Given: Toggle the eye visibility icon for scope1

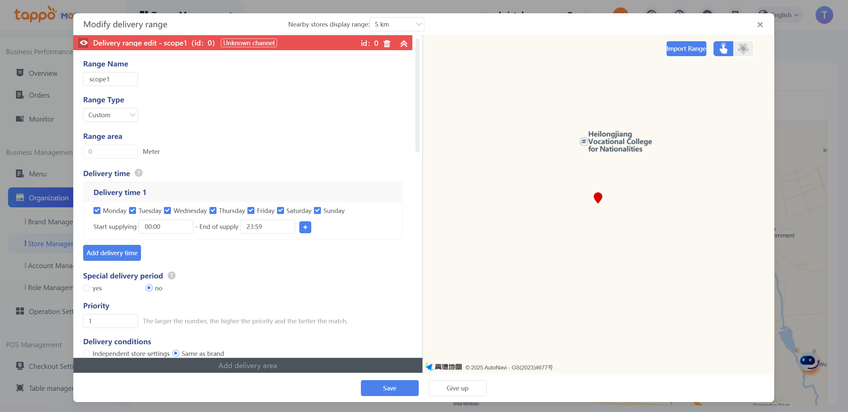Looking at the screenshot, I should (x=83, y=43).
